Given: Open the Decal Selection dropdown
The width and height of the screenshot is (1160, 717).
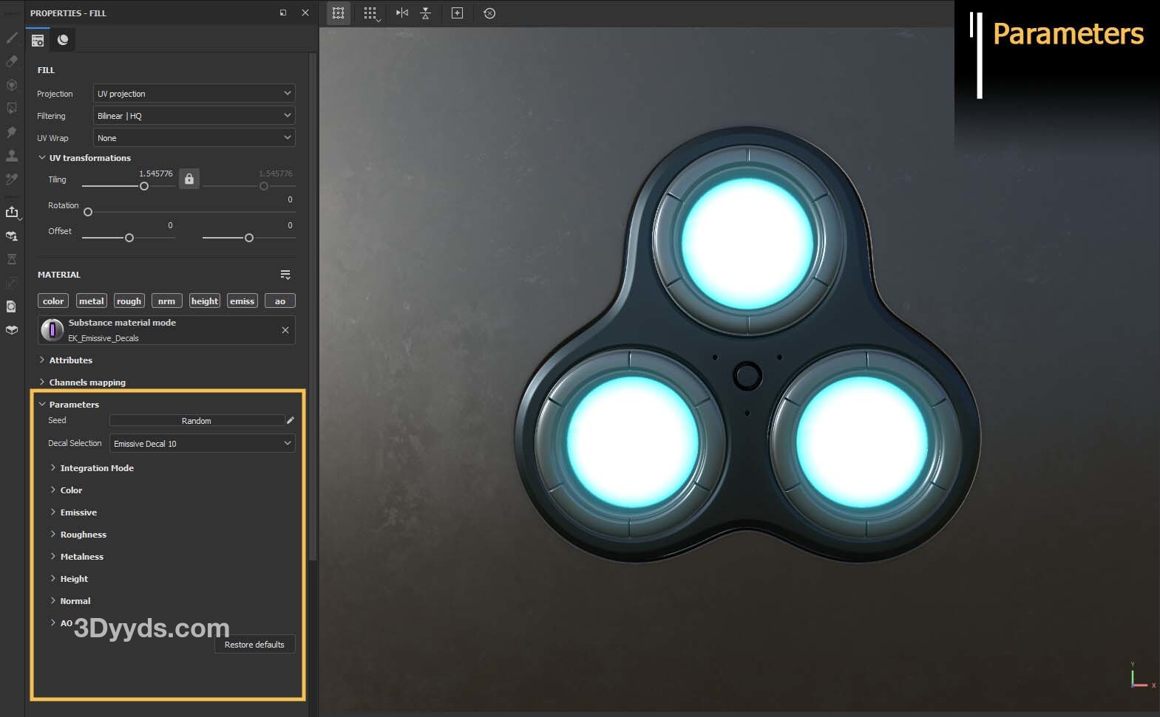Looking at the screenshot, I should click(x=202, y=444).
